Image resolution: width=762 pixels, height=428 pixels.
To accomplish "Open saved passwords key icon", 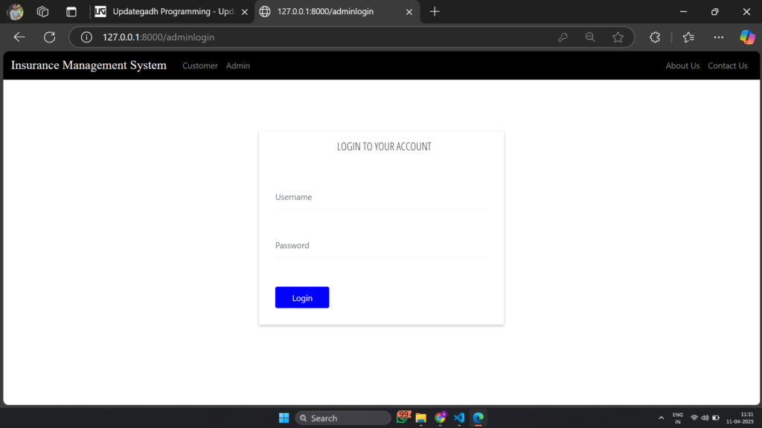I will [563, 37].
